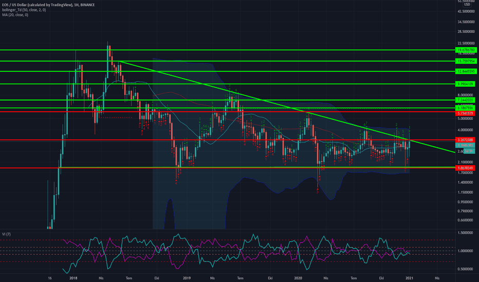Select the MA (20, close, 0) indicator legend
The width and height of the screenshot is (479, 282).
[15, 15]
